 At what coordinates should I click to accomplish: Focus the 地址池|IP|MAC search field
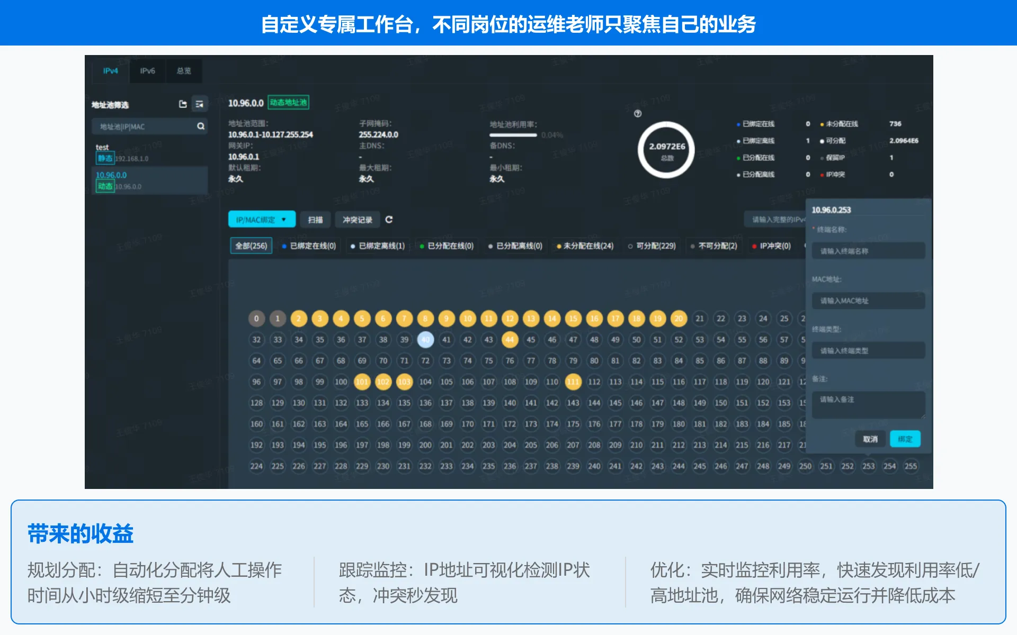tap(149, 126)
